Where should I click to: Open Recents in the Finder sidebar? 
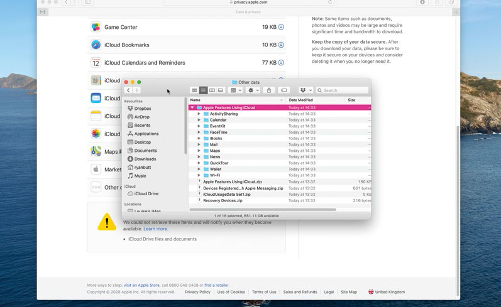(x=142, y=126)
